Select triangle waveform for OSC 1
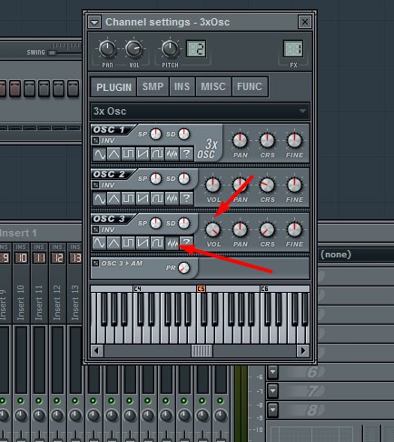 (113, 154)
